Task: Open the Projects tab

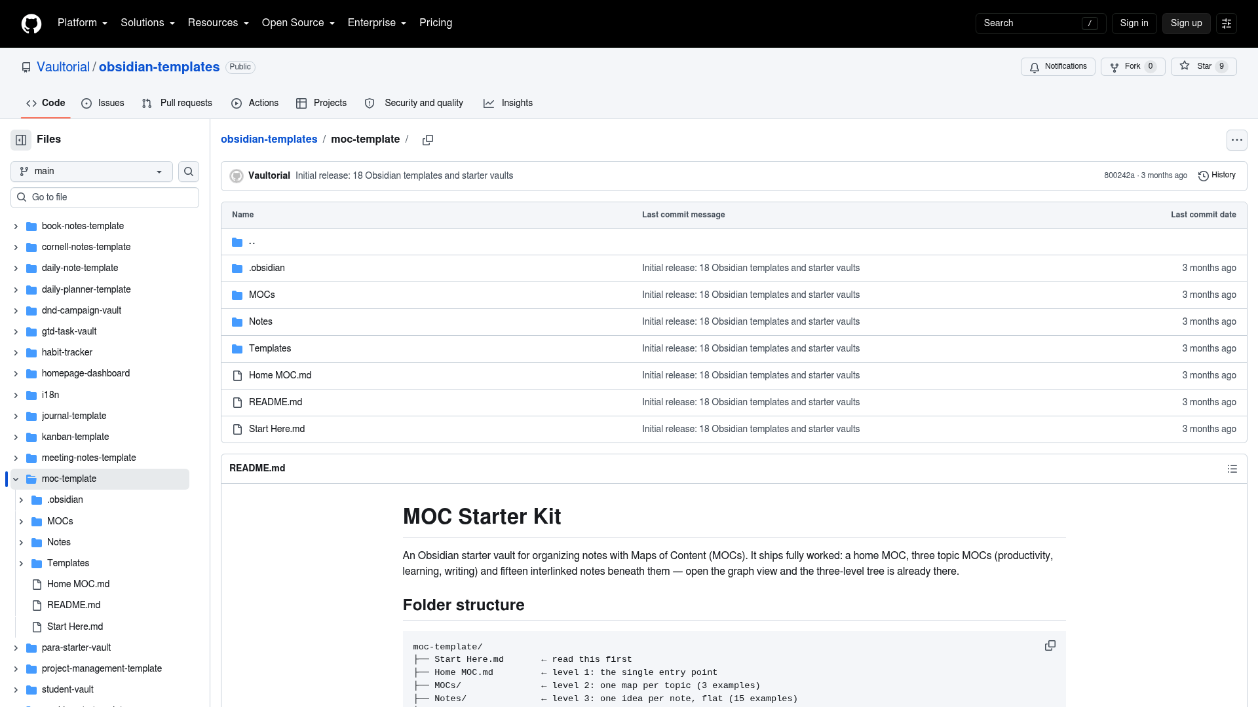Action: (x=322, y=103)
